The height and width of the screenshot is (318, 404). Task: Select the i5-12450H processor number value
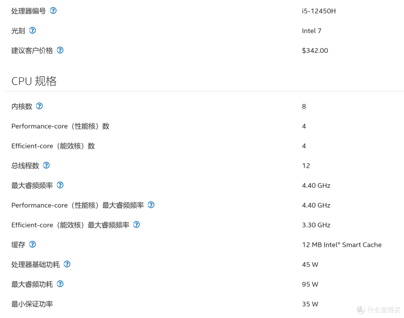pyautogui.click(x=319, y=11)
